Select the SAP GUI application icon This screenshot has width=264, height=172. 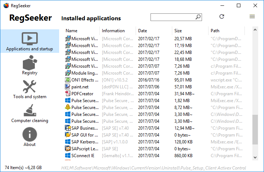[68, 135]
